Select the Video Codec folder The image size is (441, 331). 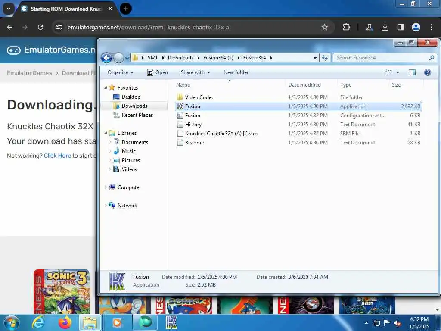pos(199,97)
